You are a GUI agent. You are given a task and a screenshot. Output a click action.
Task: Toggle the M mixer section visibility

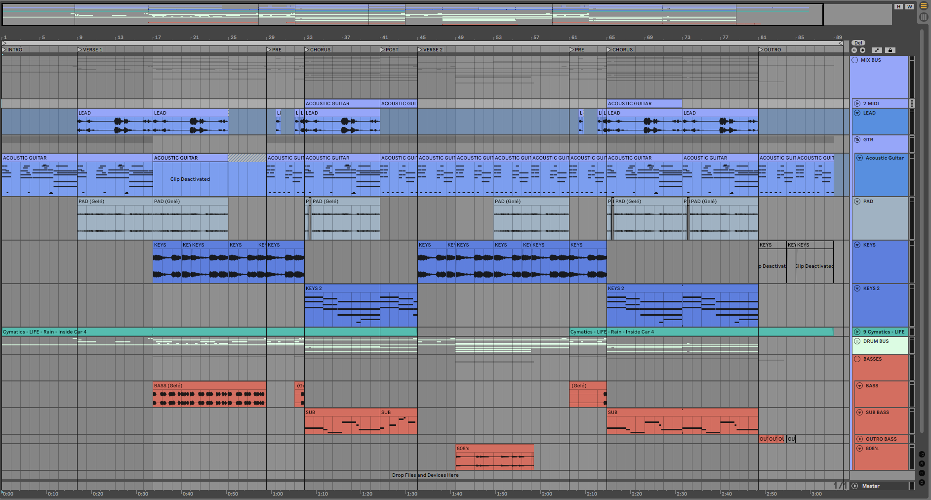tap(922, 473)
